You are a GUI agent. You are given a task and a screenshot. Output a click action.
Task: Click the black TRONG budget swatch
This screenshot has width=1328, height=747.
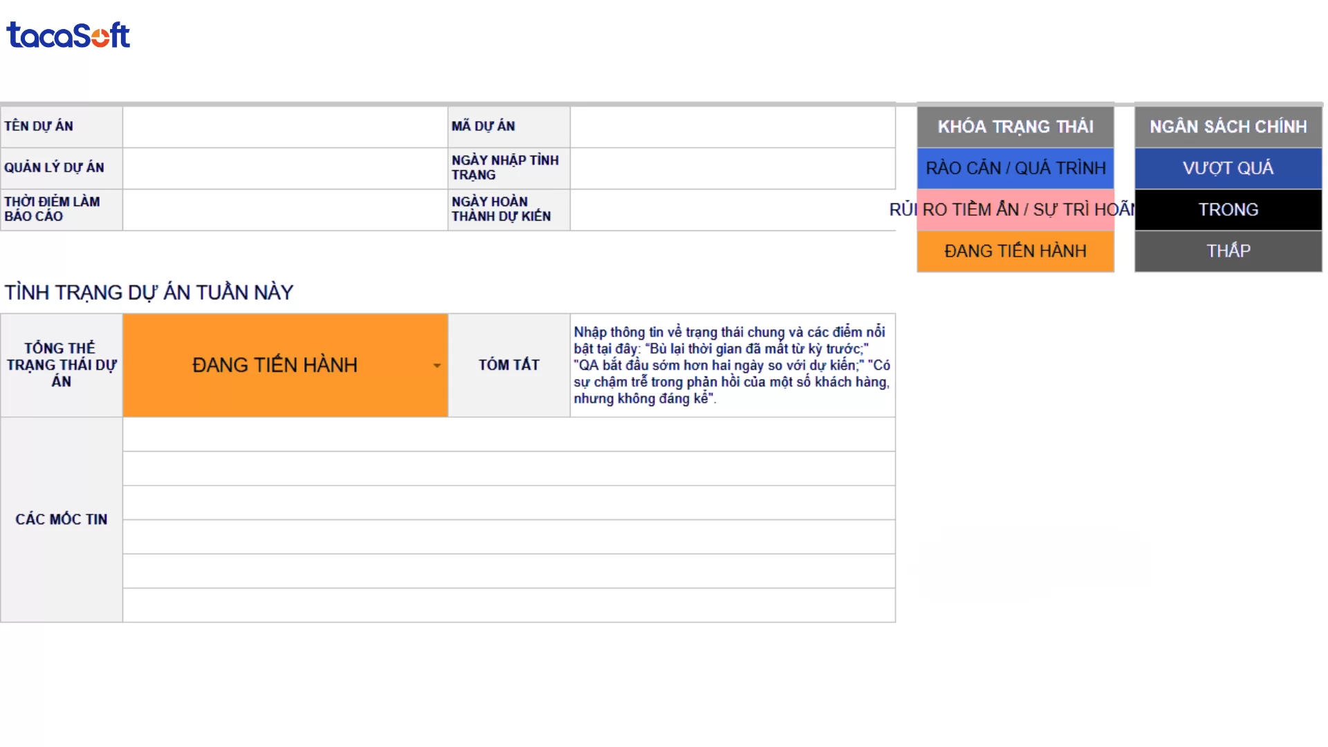[x=1228, y=210]
